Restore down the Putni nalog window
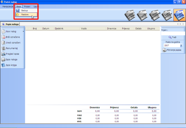Image resolution: width=186 pixels, height=128 pixels. tap(179, 2)
